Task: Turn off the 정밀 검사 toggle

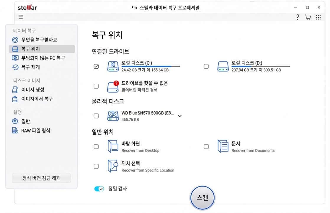Action: (99, 189)
